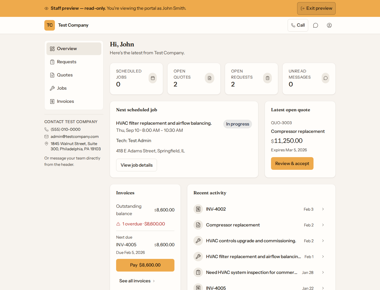Follow the See all invoices link
Image resolution: width=380 pixels, height=290 pixels.
click(137, 281)
